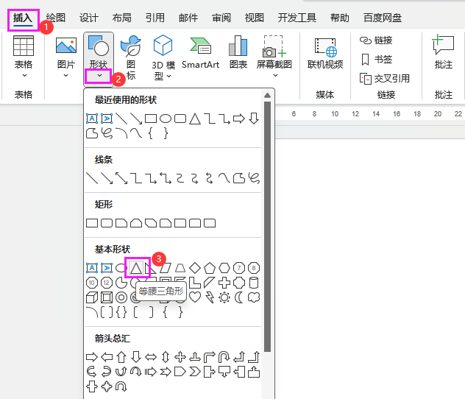
Task: Choose rounded rectangle under 矩形
Action: pos(107,223)
